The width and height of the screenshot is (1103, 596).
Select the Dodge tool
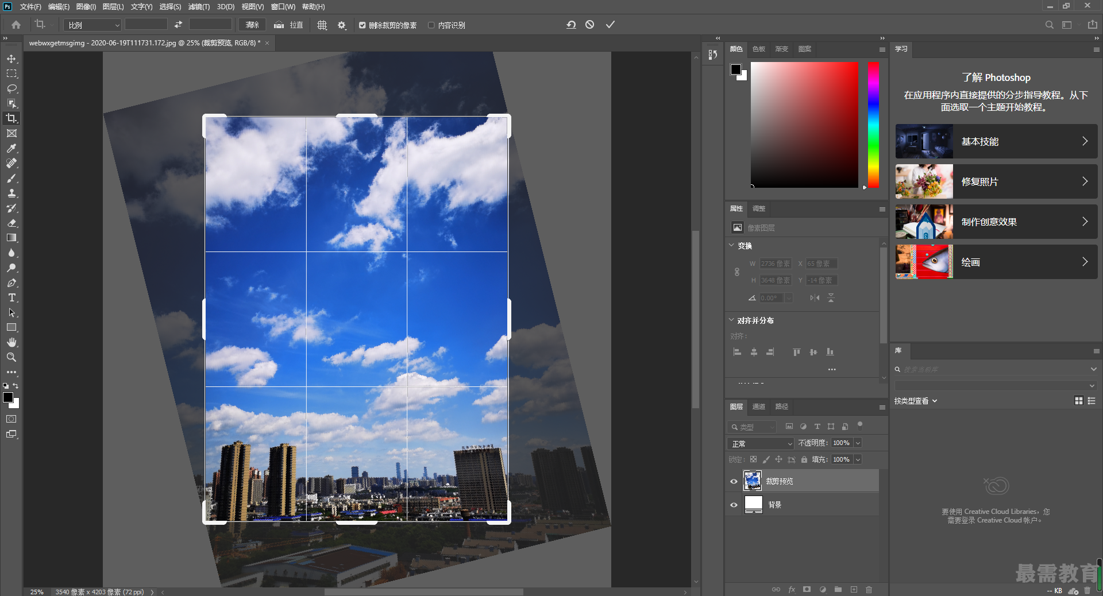point(11,268)
